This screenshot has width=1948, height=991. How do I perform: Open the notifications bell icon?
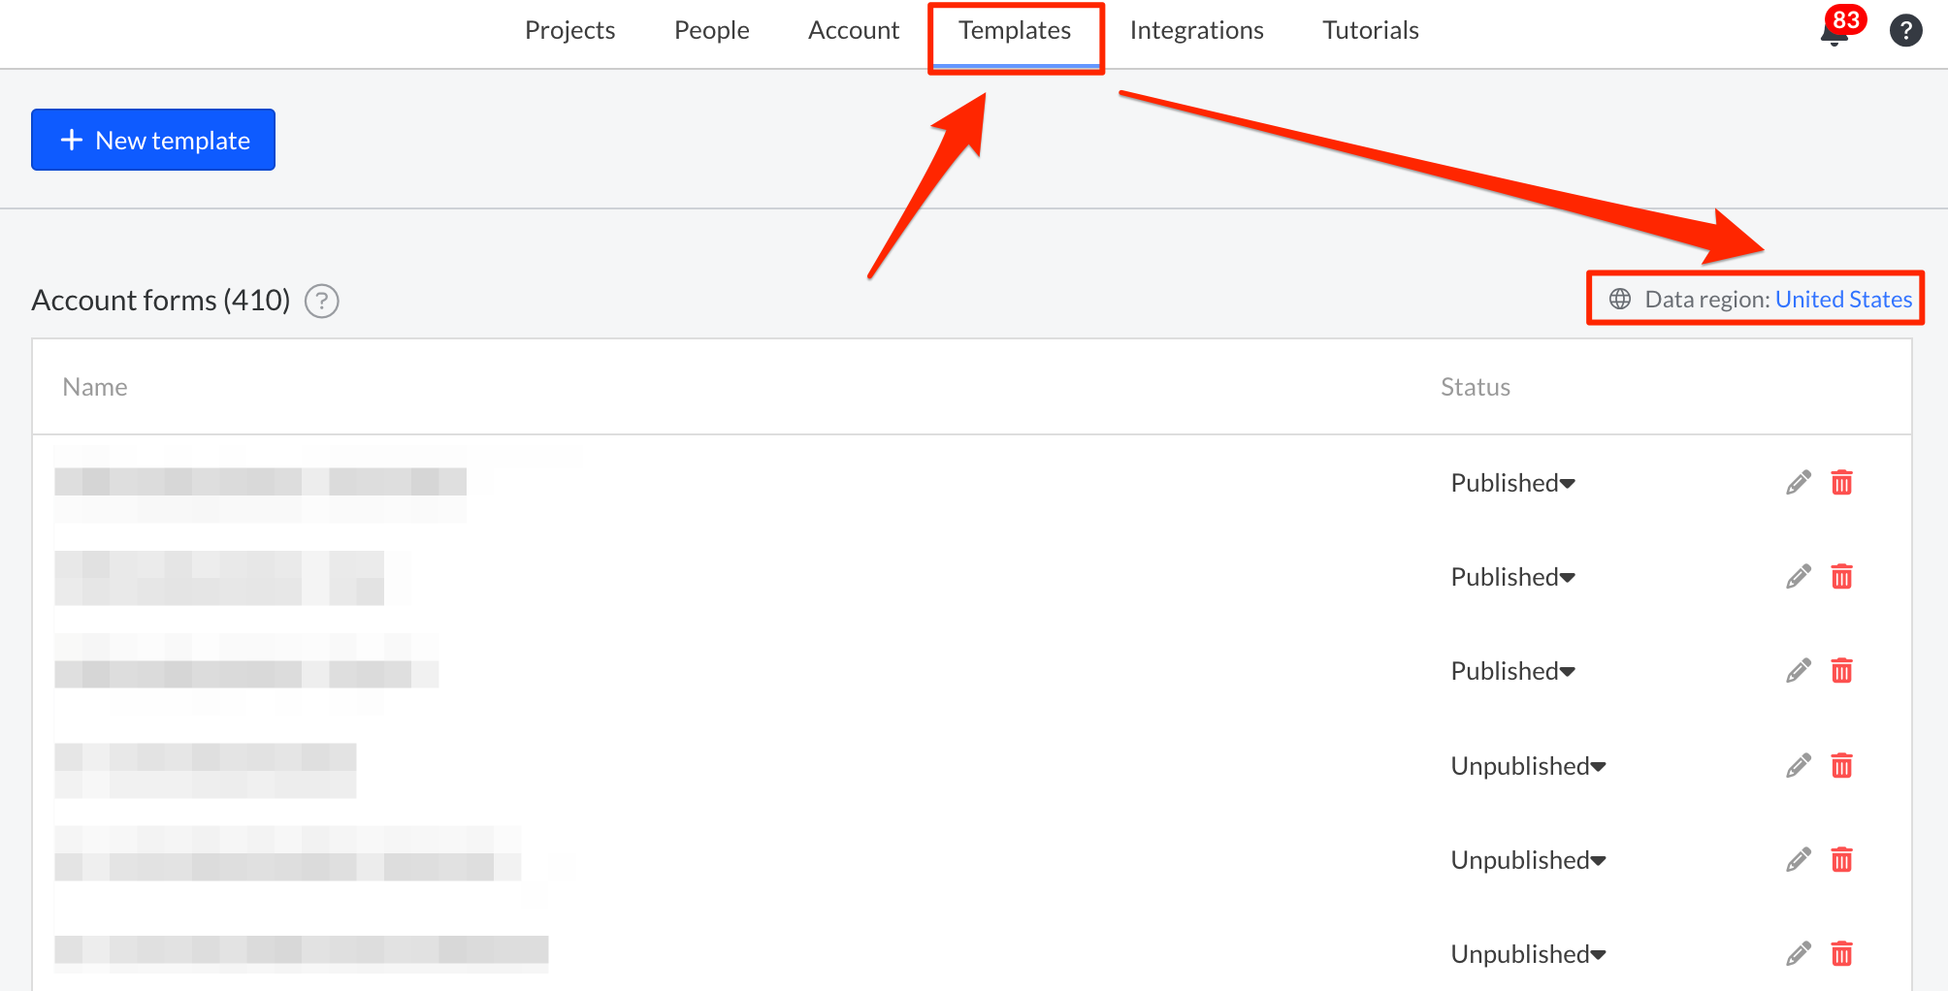coord(1834,34)
